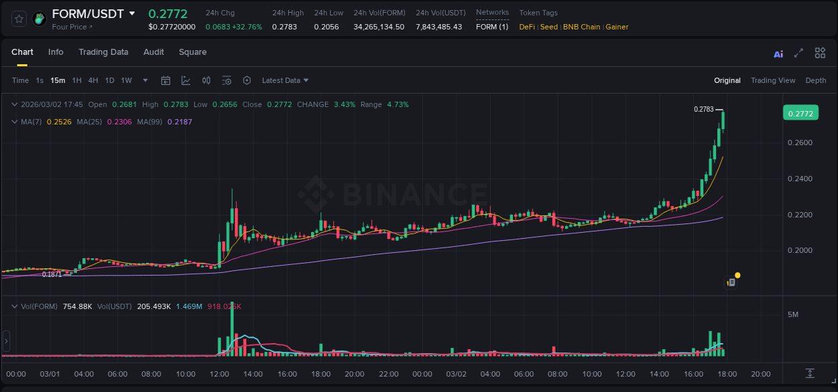Image resolution: width=838 pixels, height=392 pixels.
Task: Switch to the Trading Data tab
Action: pos(103,52)
